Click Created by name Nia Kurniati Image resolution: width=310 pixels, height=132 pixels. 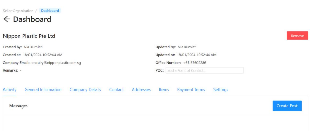point(33,47)
